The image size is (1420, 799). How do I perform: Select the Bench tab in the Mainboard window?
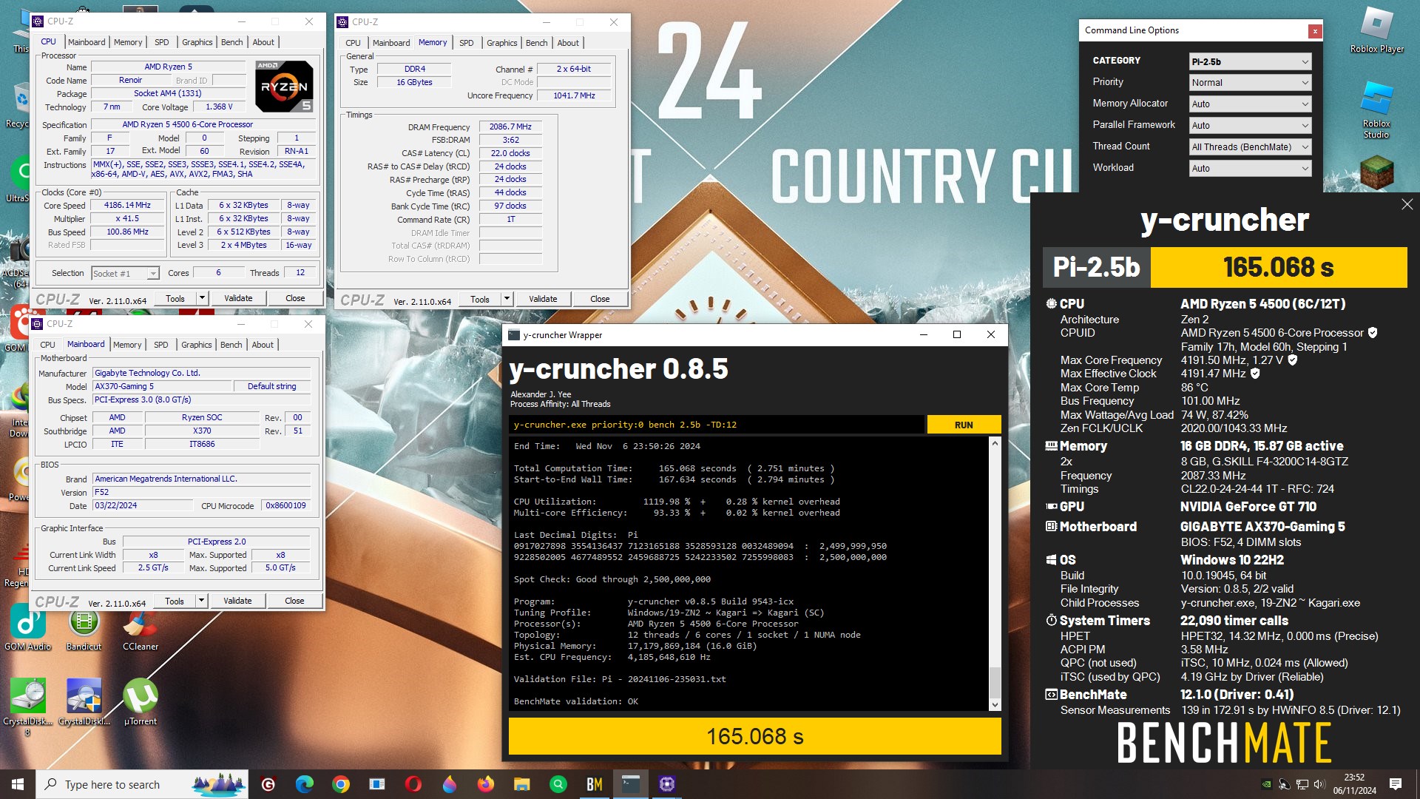pyautogui.click(x=231, y=345)
